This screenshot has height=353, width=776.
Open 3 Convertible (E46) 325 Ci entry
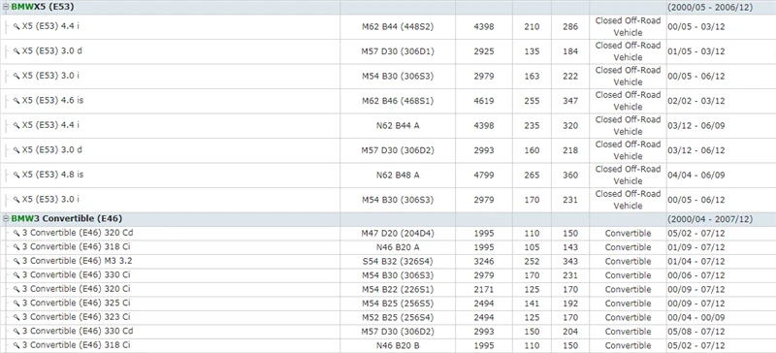77,303
